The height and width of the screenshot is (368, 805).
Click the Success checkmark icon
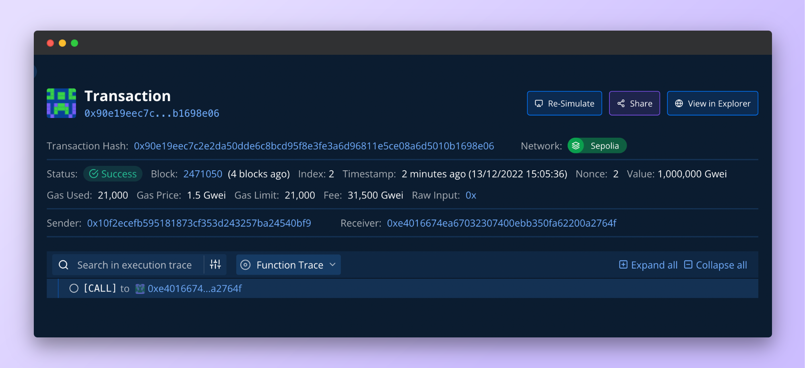tap(94, 174)
